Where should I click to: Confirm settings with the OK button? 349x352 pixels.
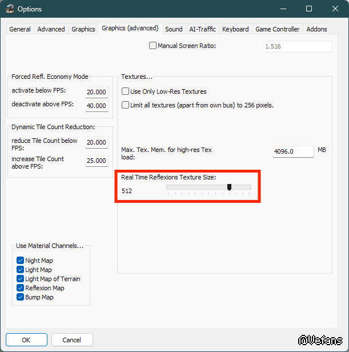tap(26, 340)
